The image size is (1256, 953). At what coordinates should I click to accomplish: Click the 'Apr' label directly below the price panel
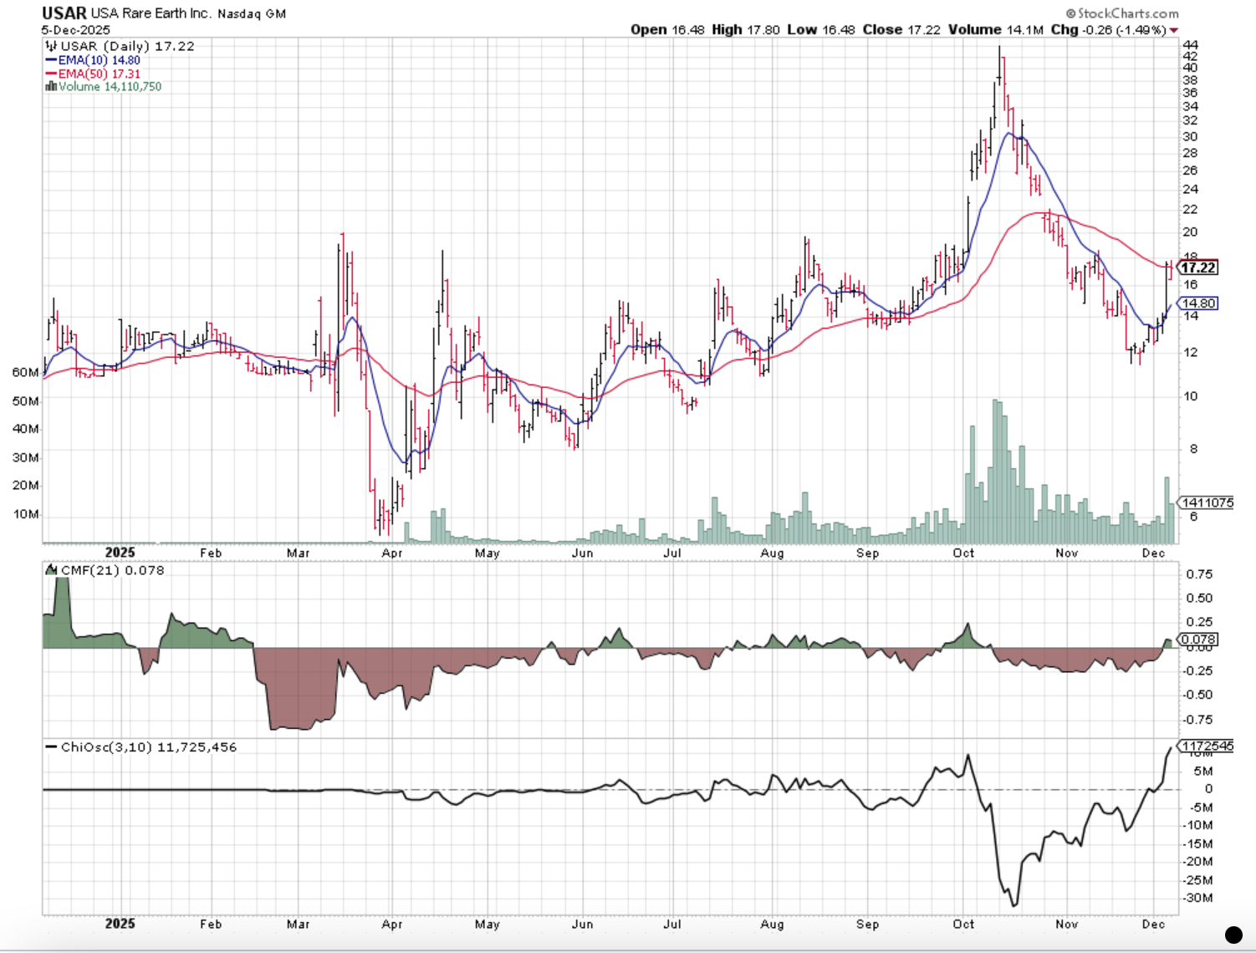coord(392,553)
